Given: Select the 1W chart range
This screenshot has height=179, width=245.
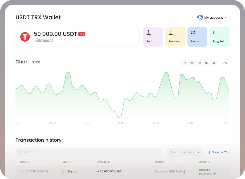Looking at the screenshot, I should [x=199, y=63].
